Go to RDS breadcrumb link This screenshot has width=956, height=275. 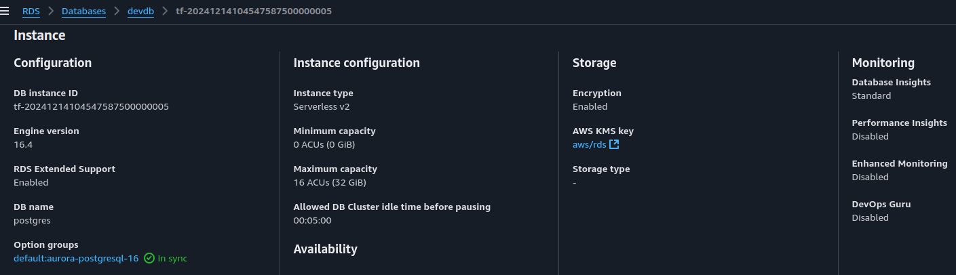tap(31, 12)
